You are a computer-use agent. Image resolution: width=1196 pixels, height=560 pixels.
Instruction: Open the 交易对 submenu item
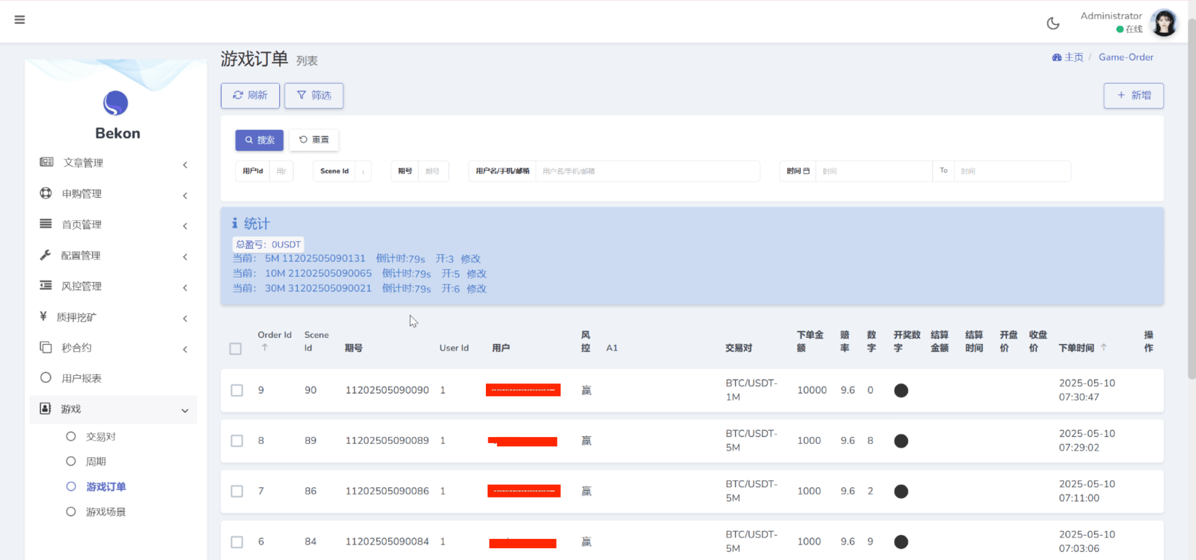click(x=100, y=437)
